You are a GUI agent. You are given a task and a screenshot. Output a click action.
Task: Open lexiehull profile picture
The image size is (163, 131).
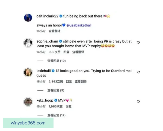28,72
